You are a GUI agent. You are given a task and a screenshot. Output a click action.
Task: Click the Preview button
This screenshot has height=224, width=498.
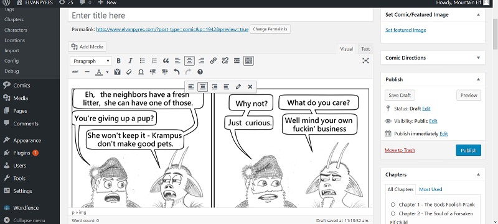tap(469, 95)
